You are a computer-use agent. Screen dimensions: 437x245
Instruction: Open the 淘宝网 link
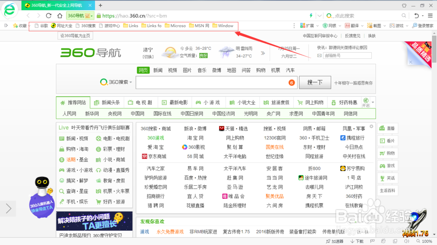point(195,138)
